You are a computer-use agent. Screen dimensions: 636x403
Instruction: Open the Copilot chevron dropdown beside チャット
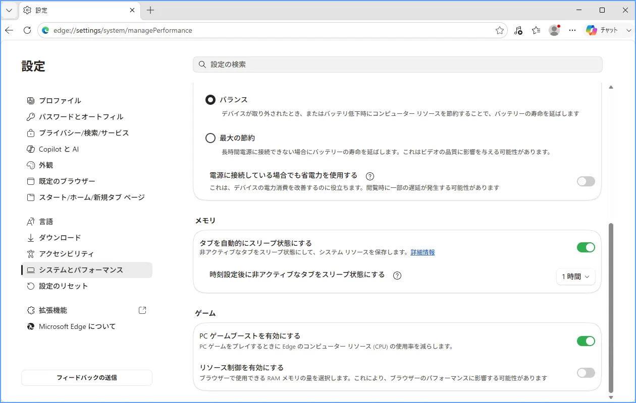pyautogui.click(x=628, y=30)
